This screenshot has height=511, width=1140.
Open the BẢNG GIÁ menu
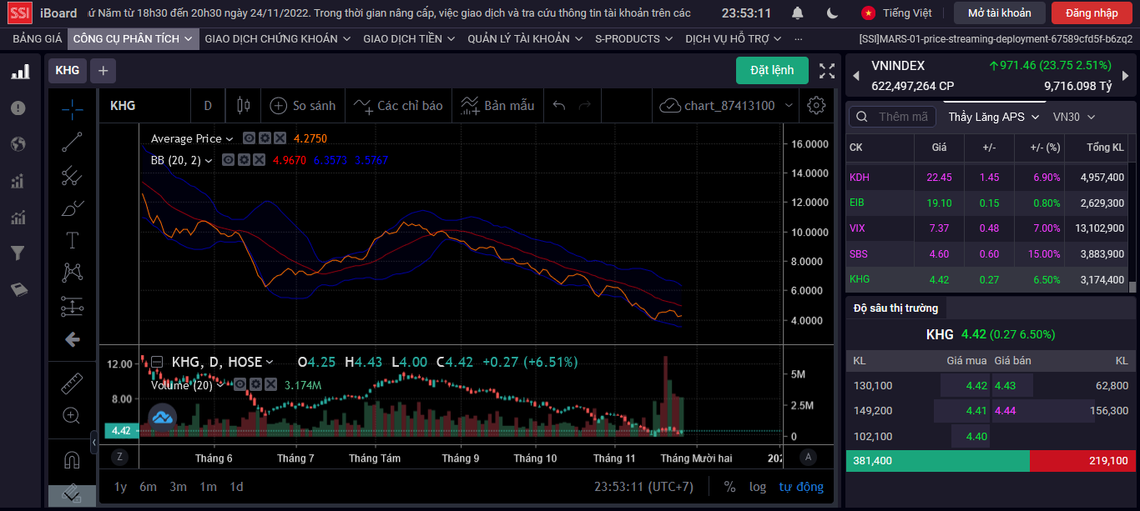coord(37,38)
